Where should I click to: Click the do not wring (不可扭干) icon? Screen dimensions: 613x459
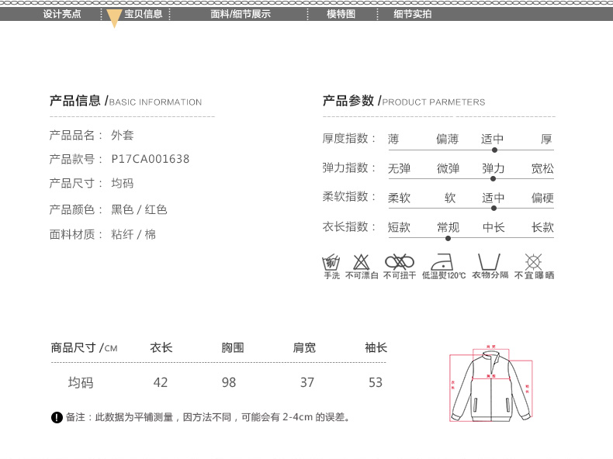(400, 261)
